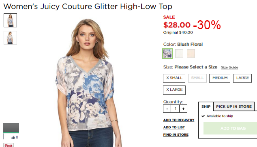Viewport: 257px width, 147px height.
Task: Switch to the PICK UP IN STORE tab
Action: [234, 107]
